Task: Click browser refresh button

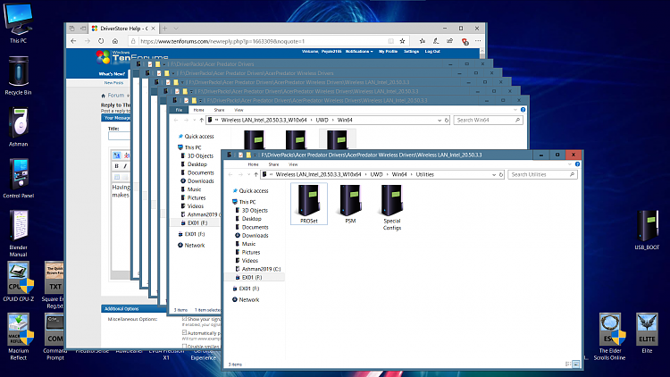Action: [101, 41]
